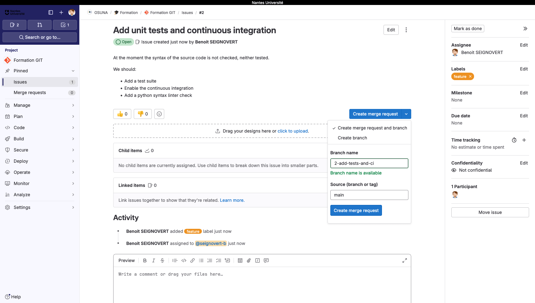Open the add reaction emoji picker
The height and width of the screenshot is (303, 535).
(159, 114)
